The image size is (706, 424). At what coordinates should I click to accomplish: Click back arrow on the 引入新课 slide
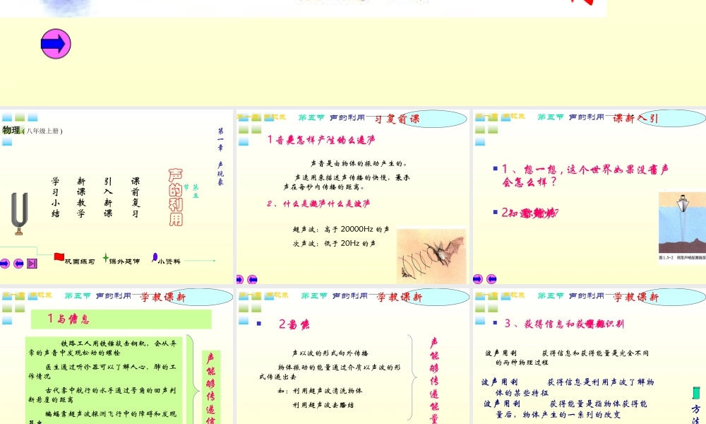point(491,279)
